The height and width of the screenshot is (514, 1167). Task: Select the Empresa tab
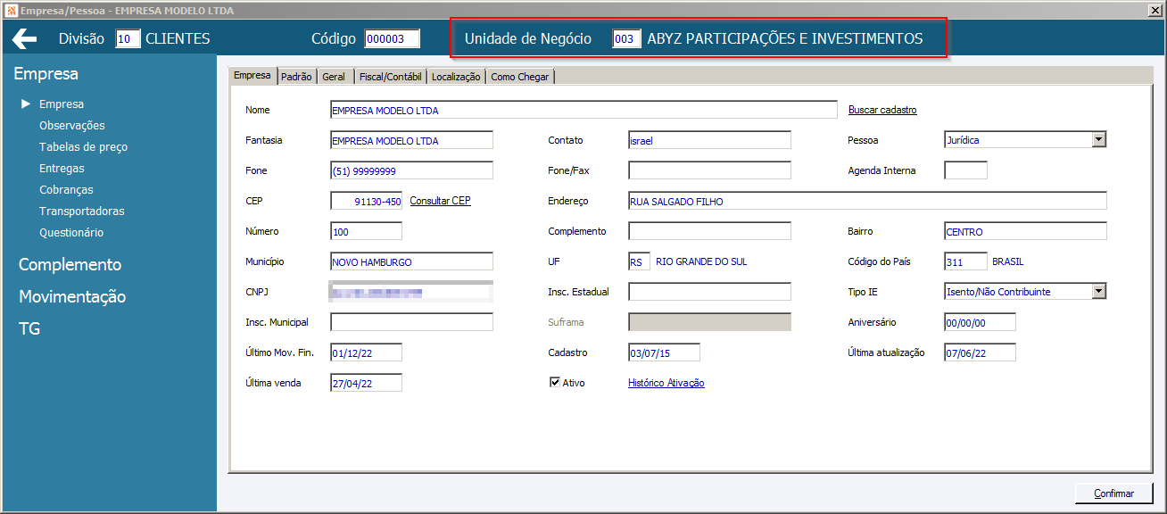252,76
